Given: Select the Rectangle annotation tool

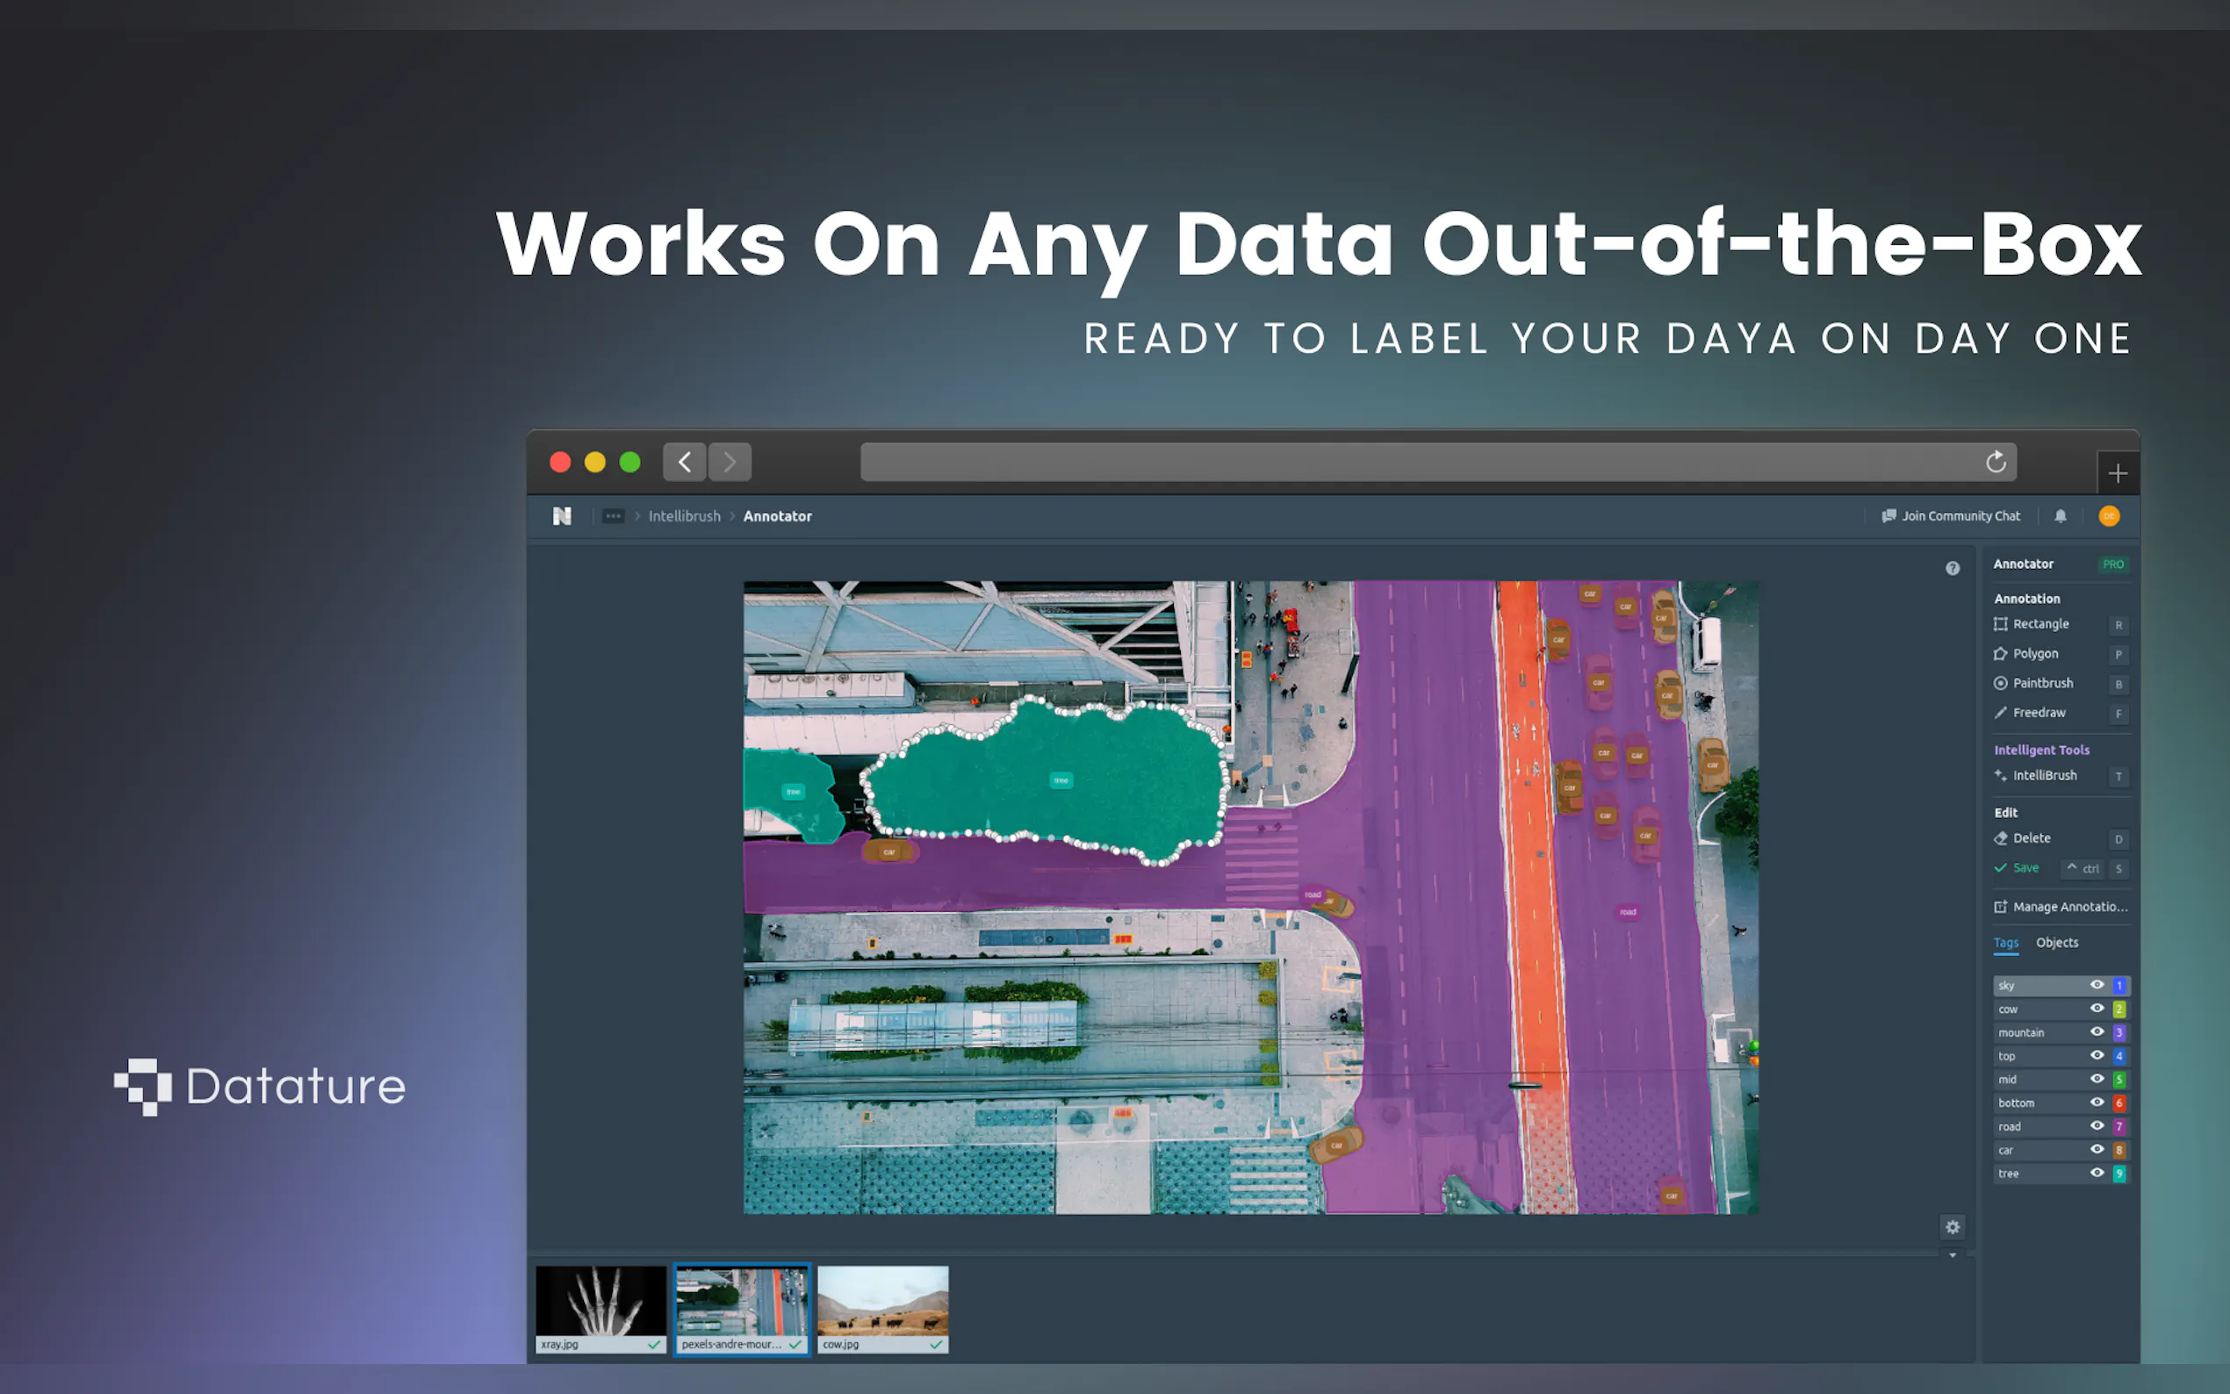Looking at the screenshot, I should tap(2040, 624).
